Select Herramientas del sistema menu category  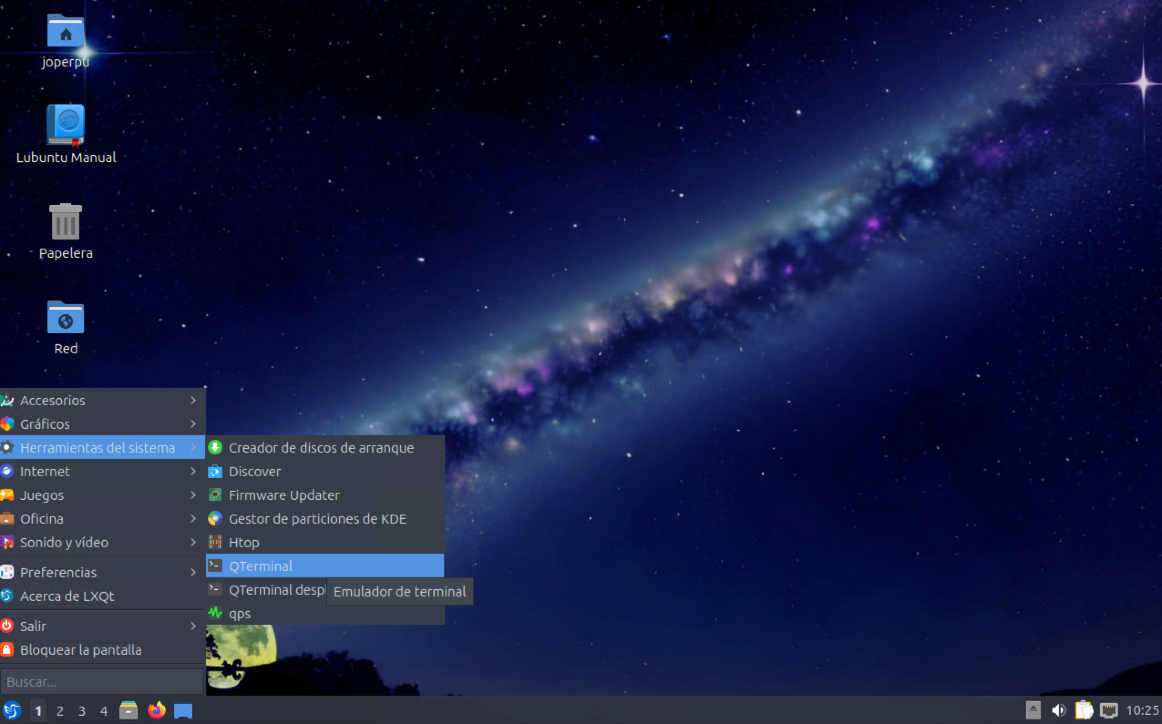pyautogui.click(x=103, y=447)
